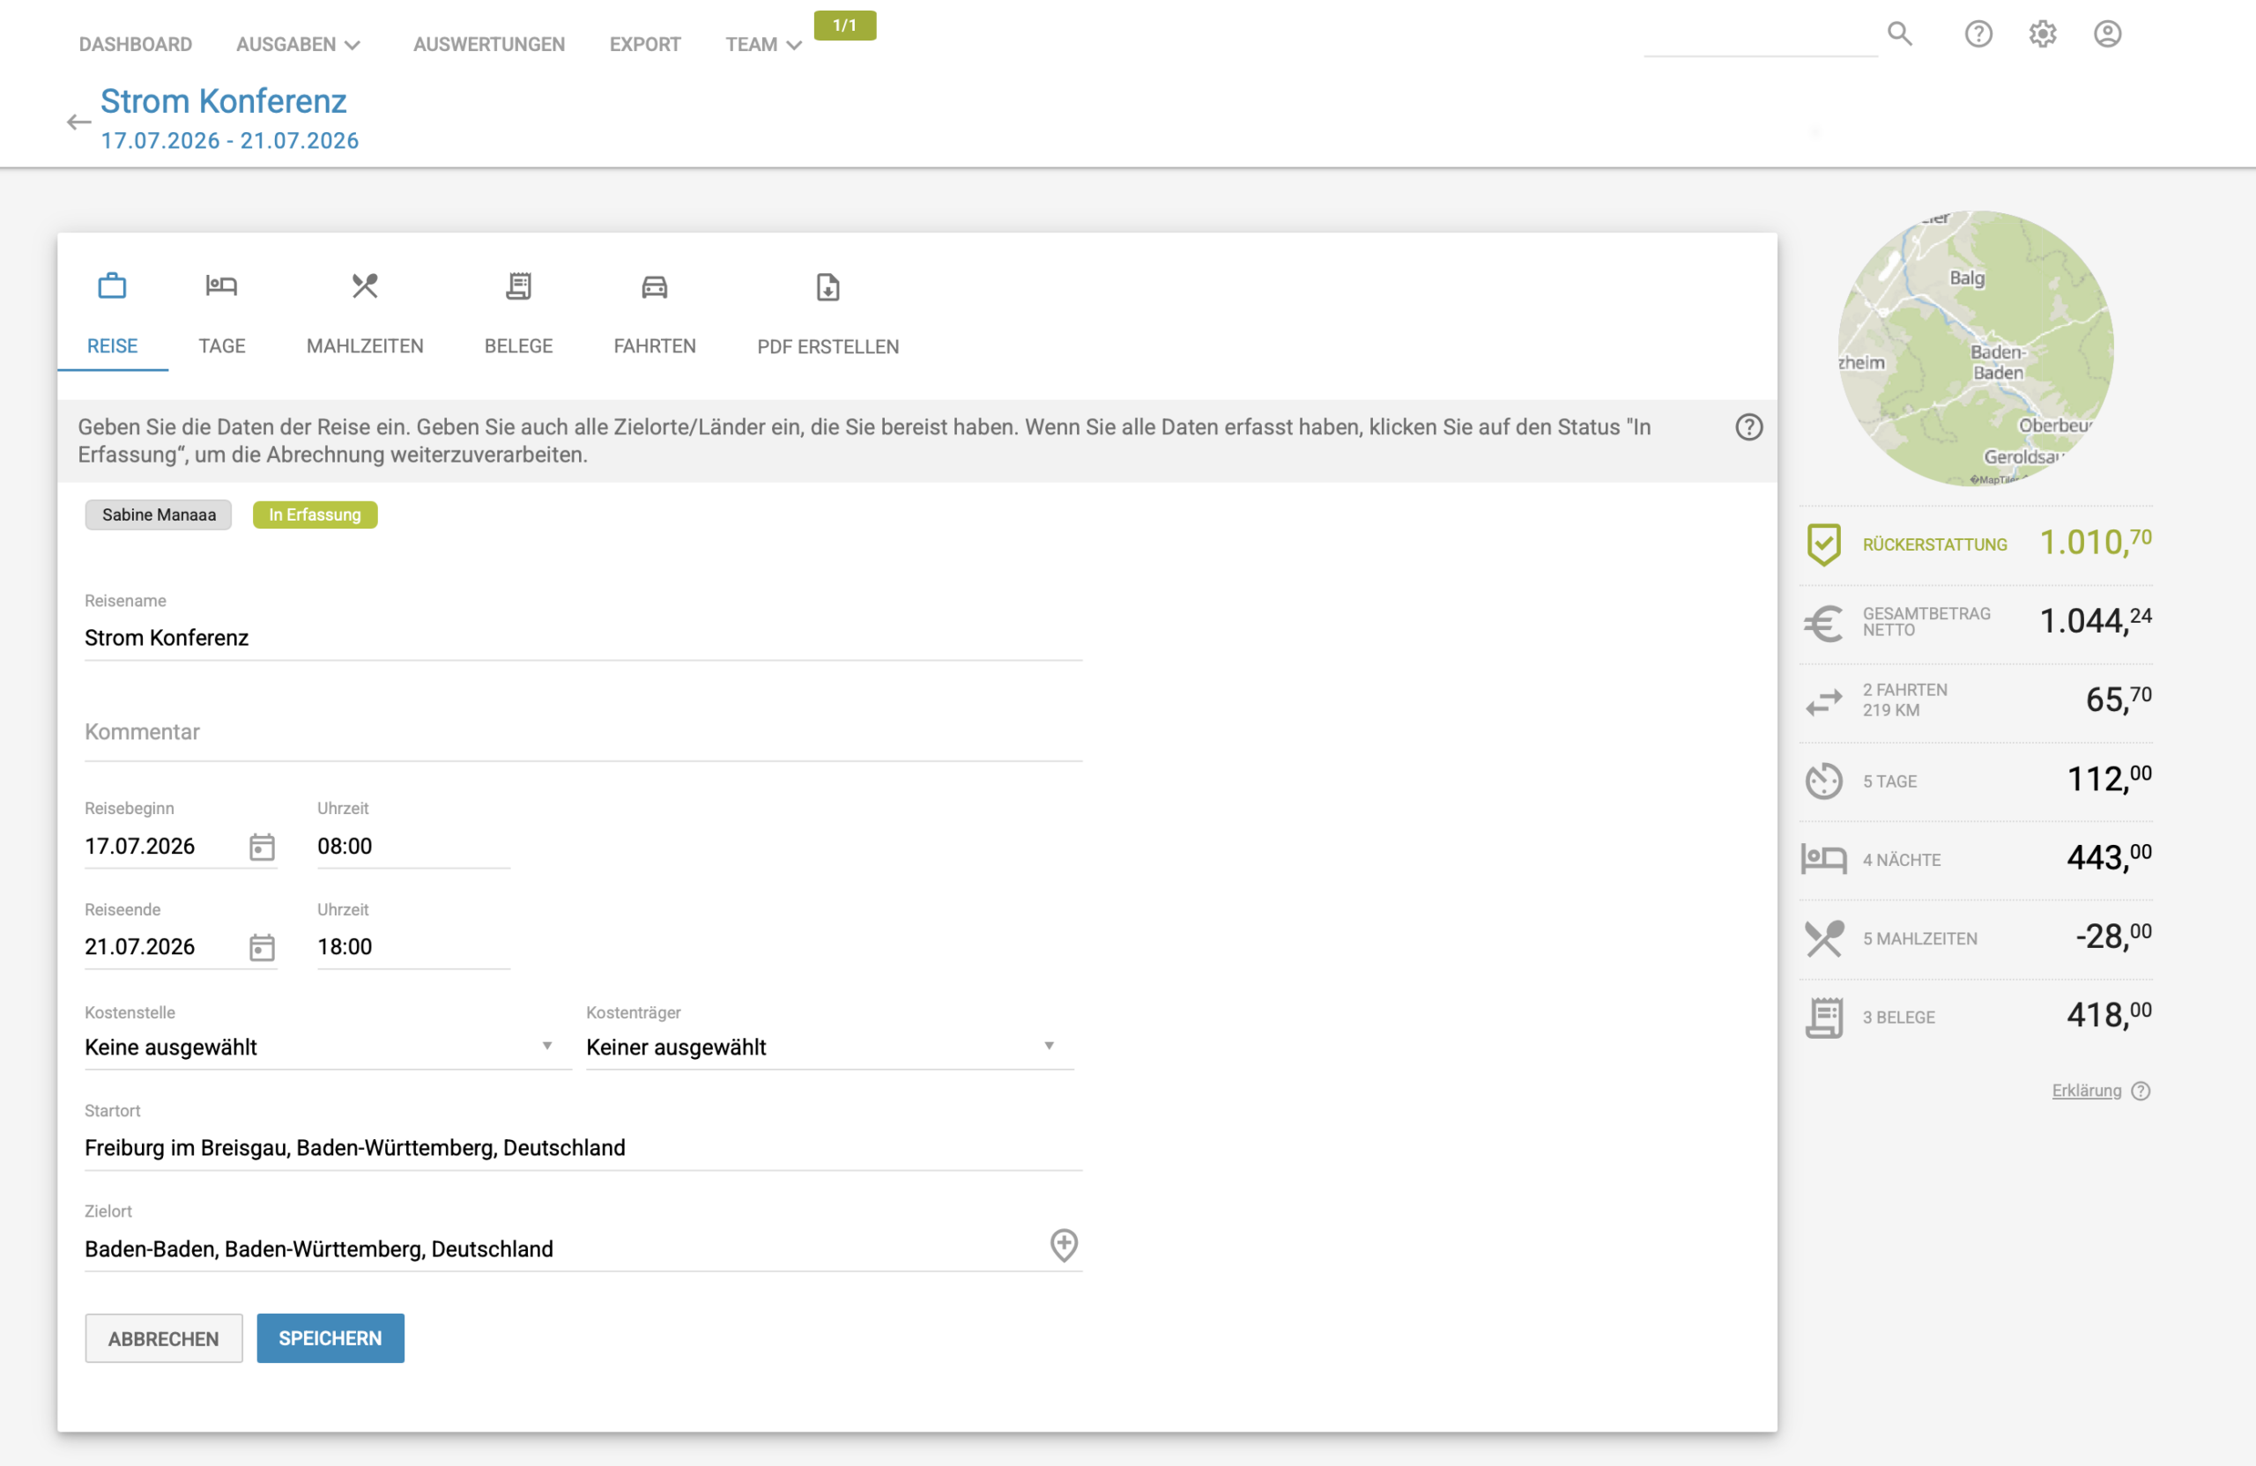2256x1466 pixels.
Task: Expand the Kostenträger dropdown
Action: (x=829, y=1048)
